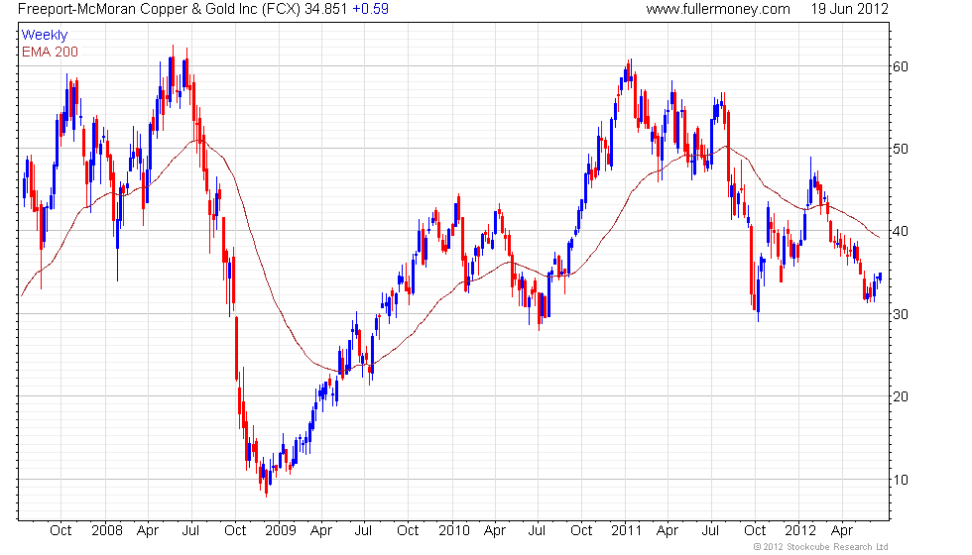972x555 pixels.
Task: Click the 20 price axis label
Action: [x=901, y=396]
